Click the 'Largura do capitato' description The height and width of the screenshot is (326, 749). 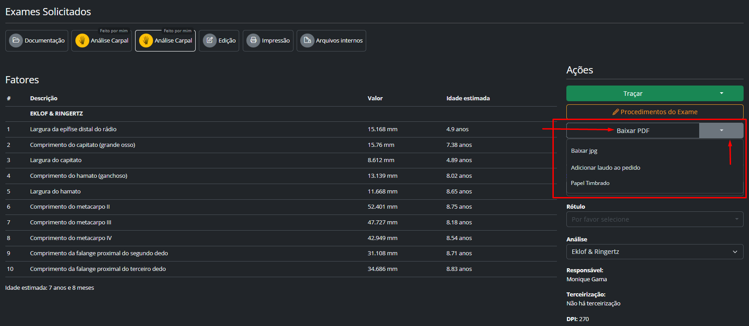tap(56, 160)
